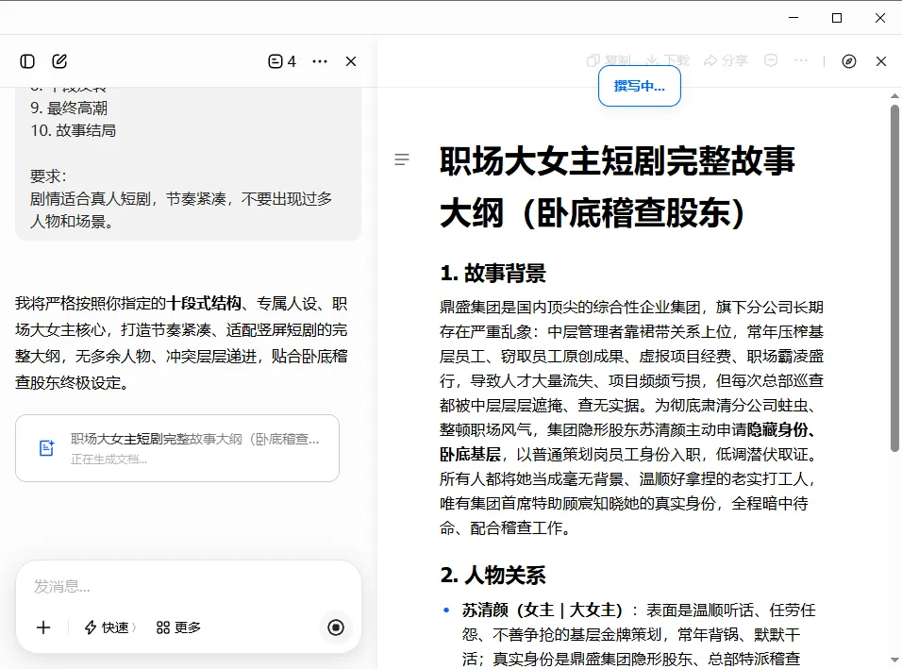Click the list item 10. 故事结局
Screen dimensions: 902x669
tap(73, 130)
